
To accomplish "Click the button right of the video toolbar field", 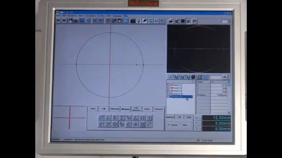I will coord(225,77).
